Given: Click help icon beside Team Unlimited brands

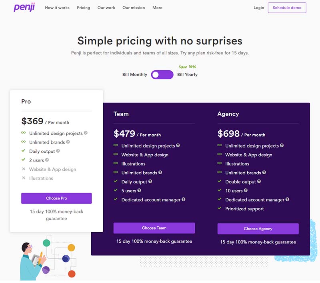Looking at the screenshot, I should 160,172.
